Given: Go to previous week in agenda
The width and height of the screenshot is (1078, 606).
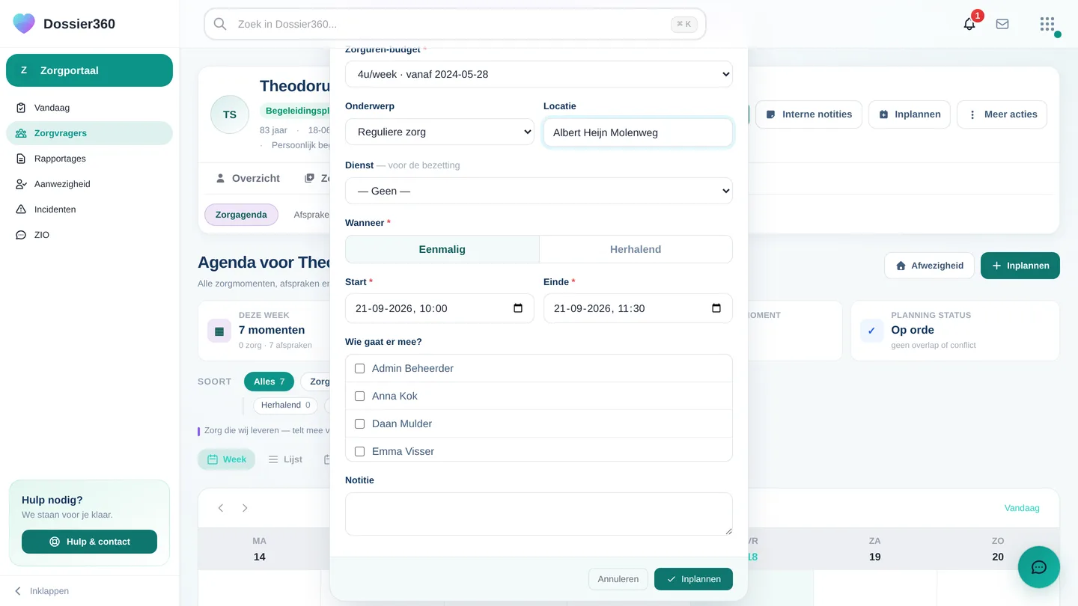Looking at the screenshot, I should pyautogui.click(x=221, y=508).
